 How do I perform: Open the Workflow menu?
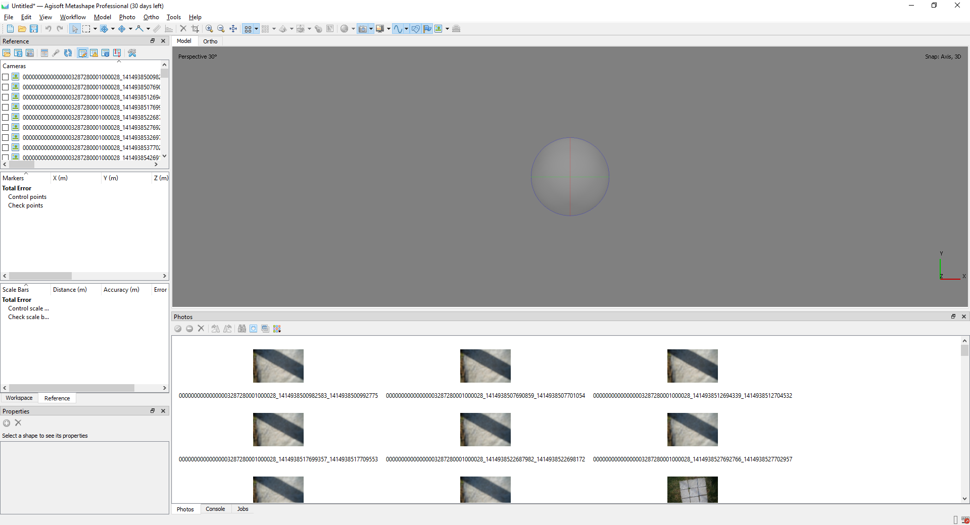coord(72,17)
